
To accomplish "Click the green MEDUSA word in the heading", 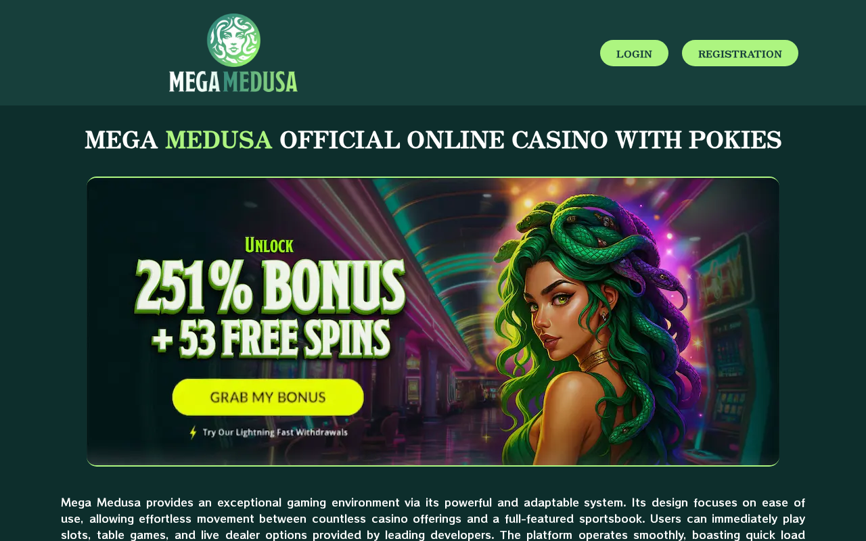I will click(x=219, y=140).
